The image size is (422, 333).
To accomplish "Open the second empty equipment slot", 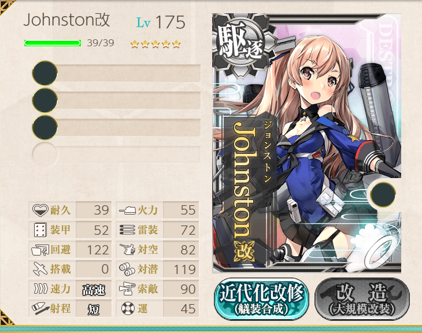I will pyautogui.click(x=116, y=100).
